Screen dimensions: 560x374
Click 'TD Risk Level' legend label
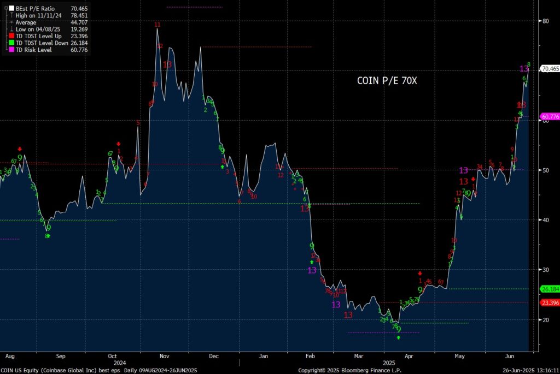(33, 50)
